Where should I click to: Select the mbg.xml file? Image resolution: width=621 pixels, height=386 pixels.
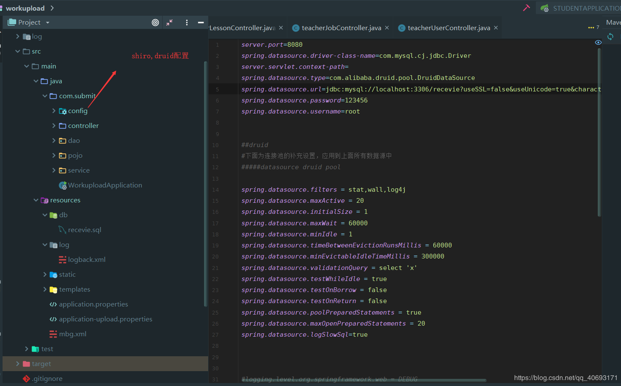click(x=68, y=334)
